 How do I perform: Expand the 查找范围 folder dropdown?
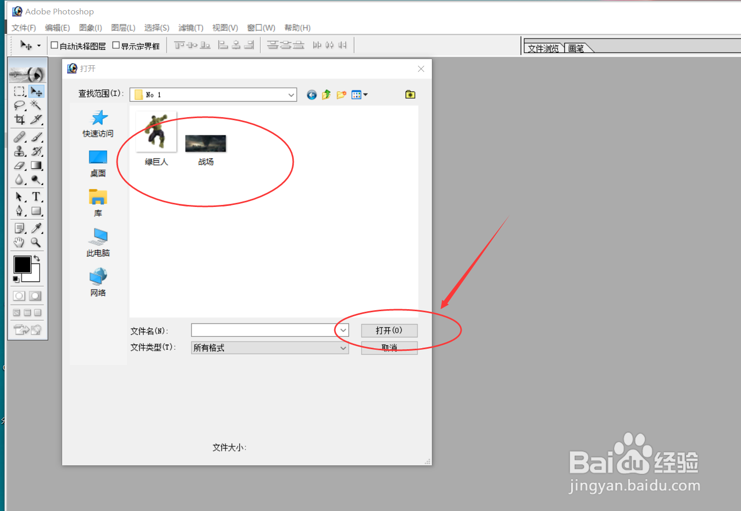(x=291, y=95)
